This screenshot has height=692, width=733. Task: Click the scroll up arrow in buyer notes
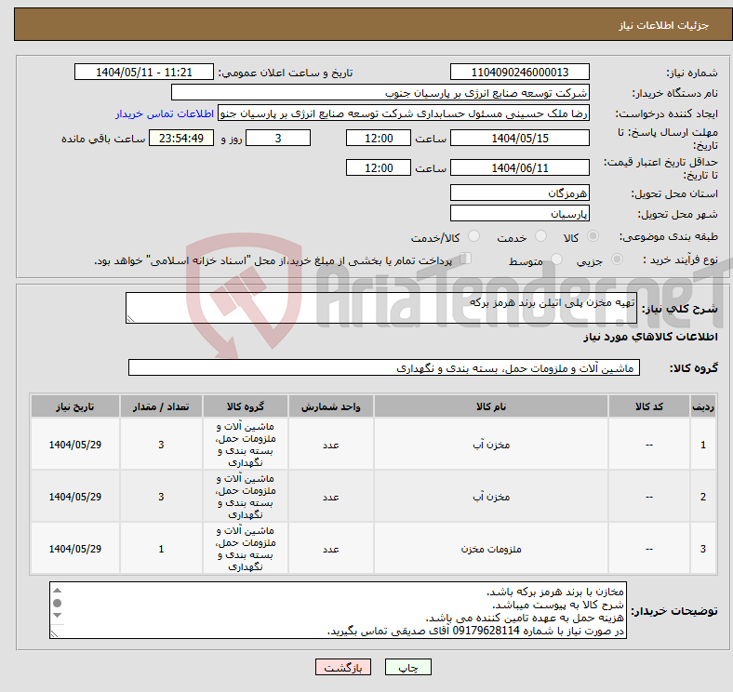click(x=57, y=590)
